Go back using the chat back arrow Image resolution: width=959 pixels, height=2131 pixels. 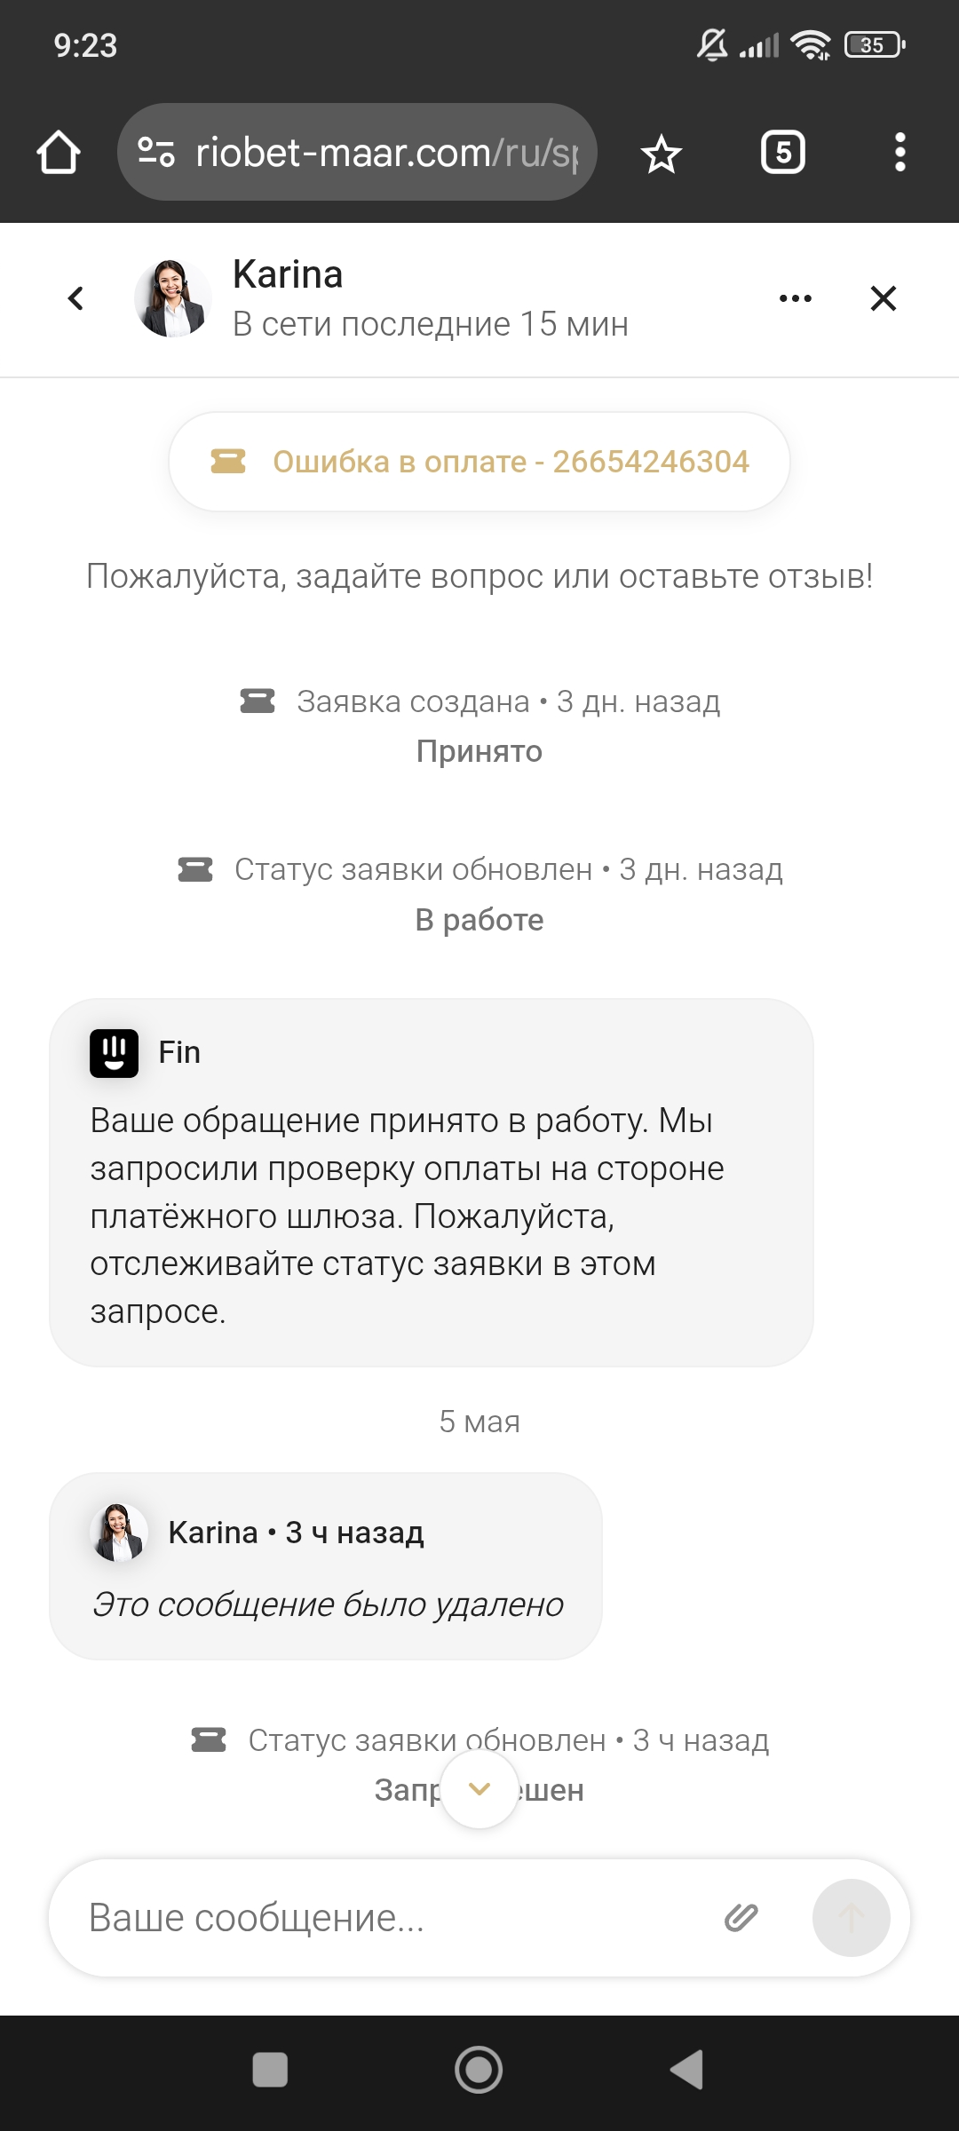76,298
